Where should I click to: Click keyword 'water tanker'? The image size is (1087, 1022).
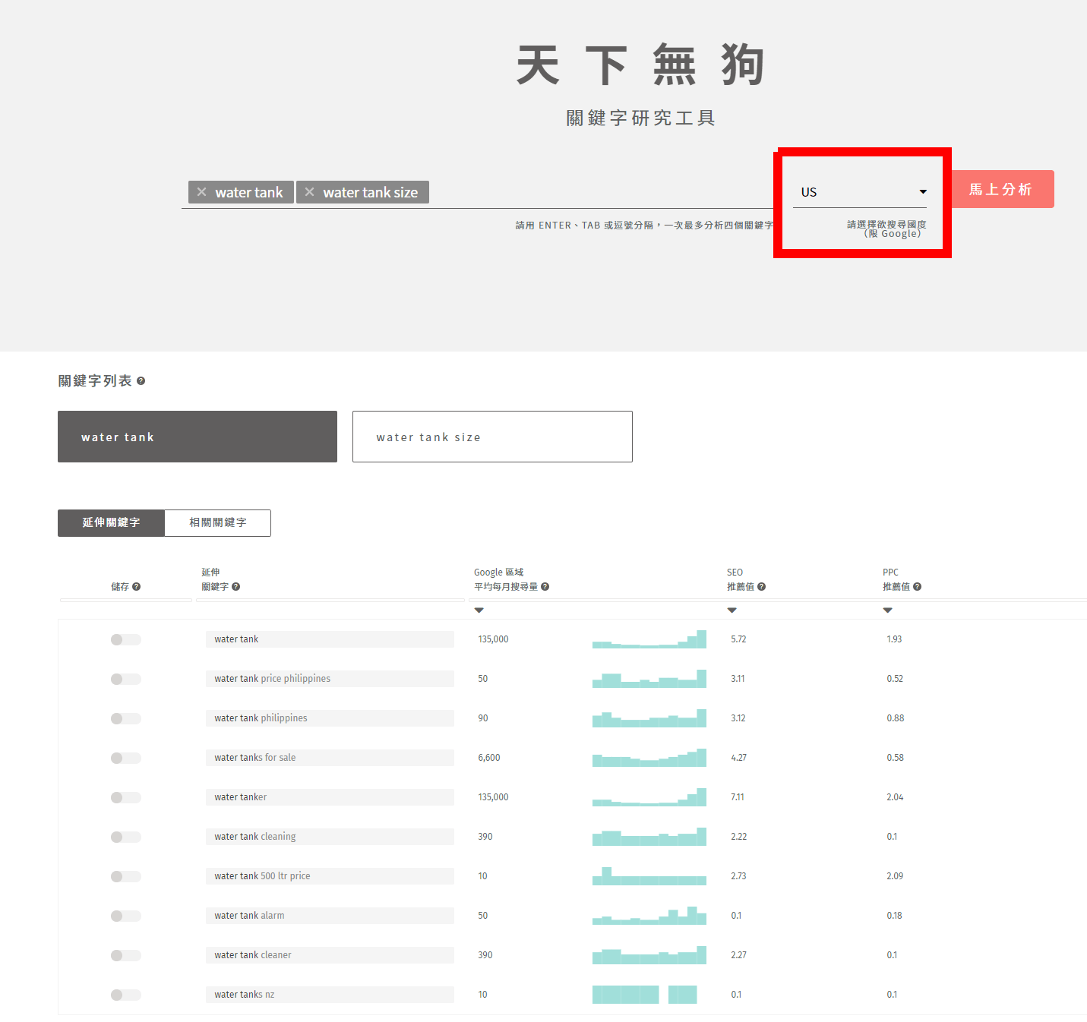click(330, 797)
